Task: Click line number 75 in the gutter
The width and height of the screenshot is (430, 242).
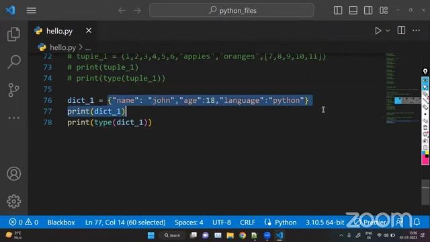Action: [x=48, y=89]
